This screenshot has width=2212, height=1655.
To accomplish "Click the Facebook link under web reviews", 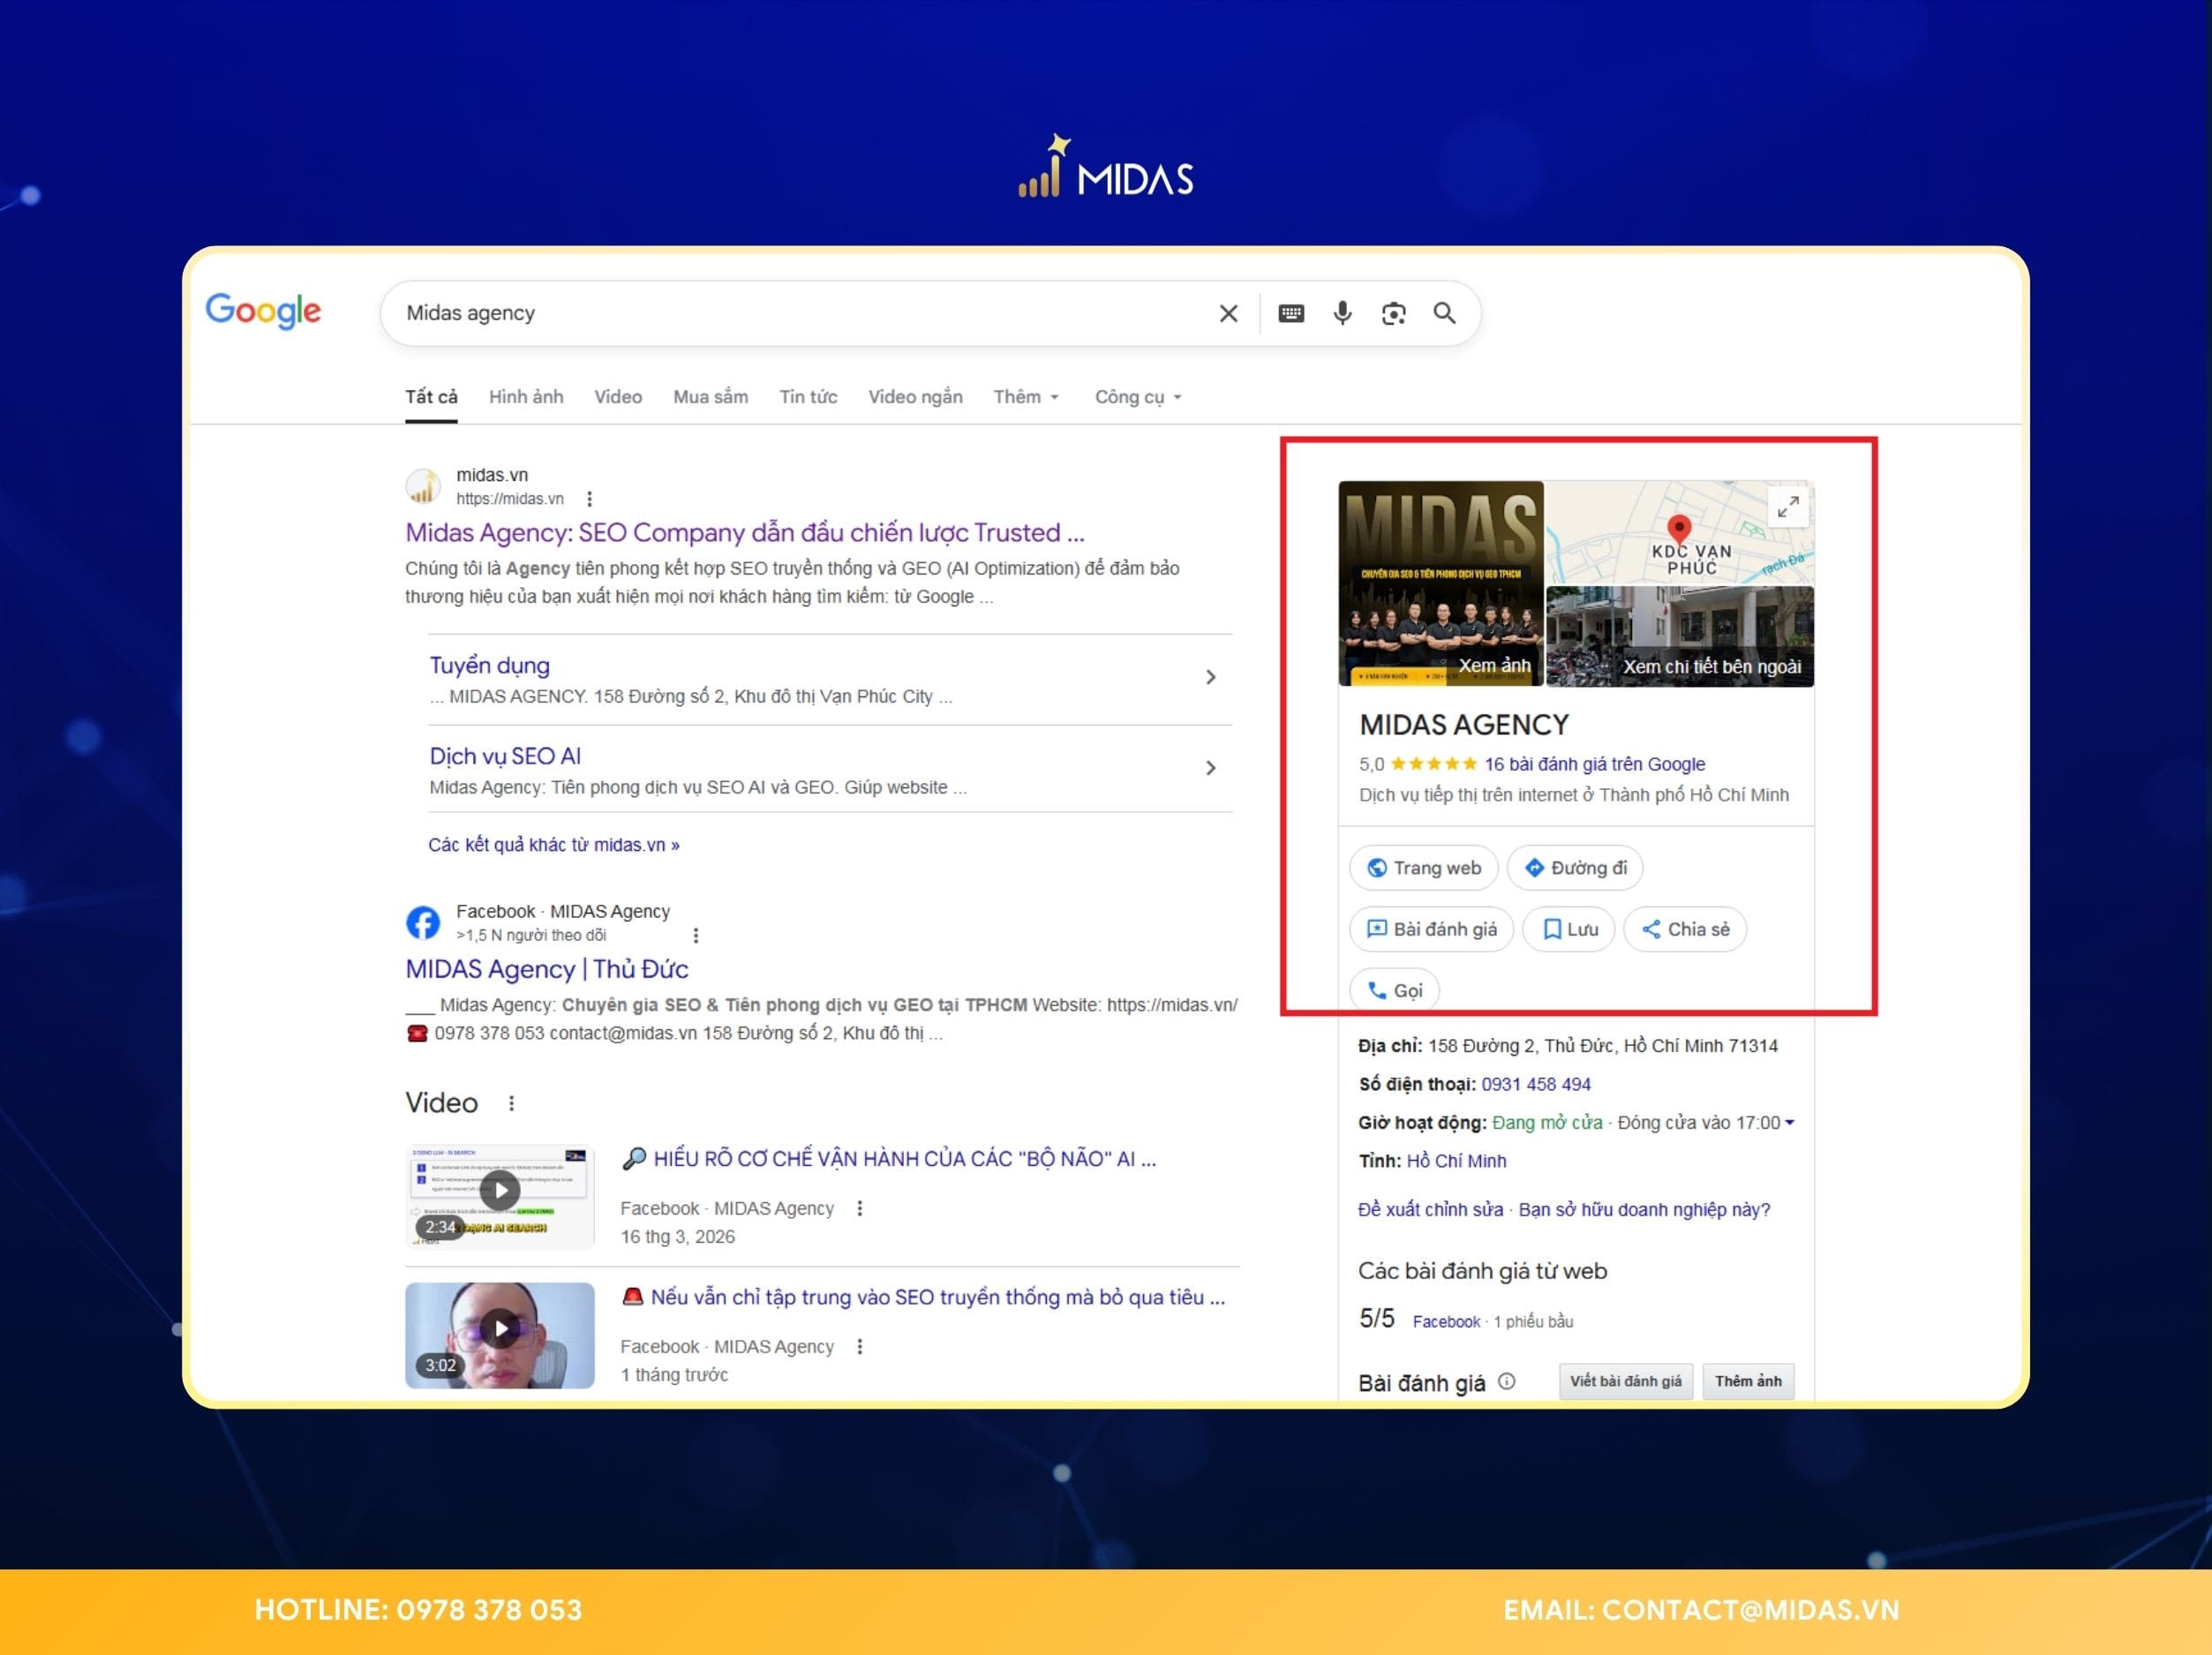I will 1446,1322.
